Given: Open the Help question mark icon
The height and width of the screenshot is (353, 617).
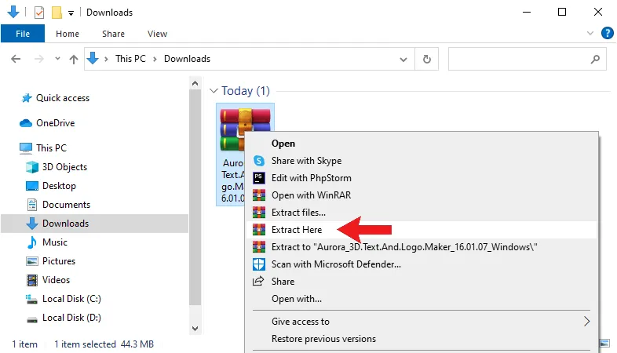Looking at the screenshot, I should pos(607,33).
